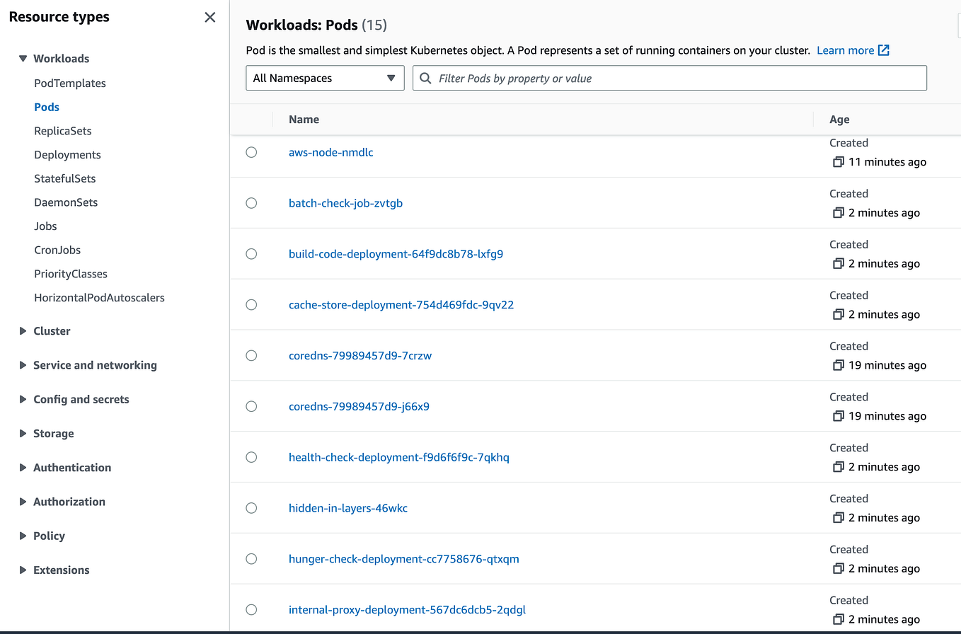Select the hunger-check-deployment pod radio button

point(251,558)
